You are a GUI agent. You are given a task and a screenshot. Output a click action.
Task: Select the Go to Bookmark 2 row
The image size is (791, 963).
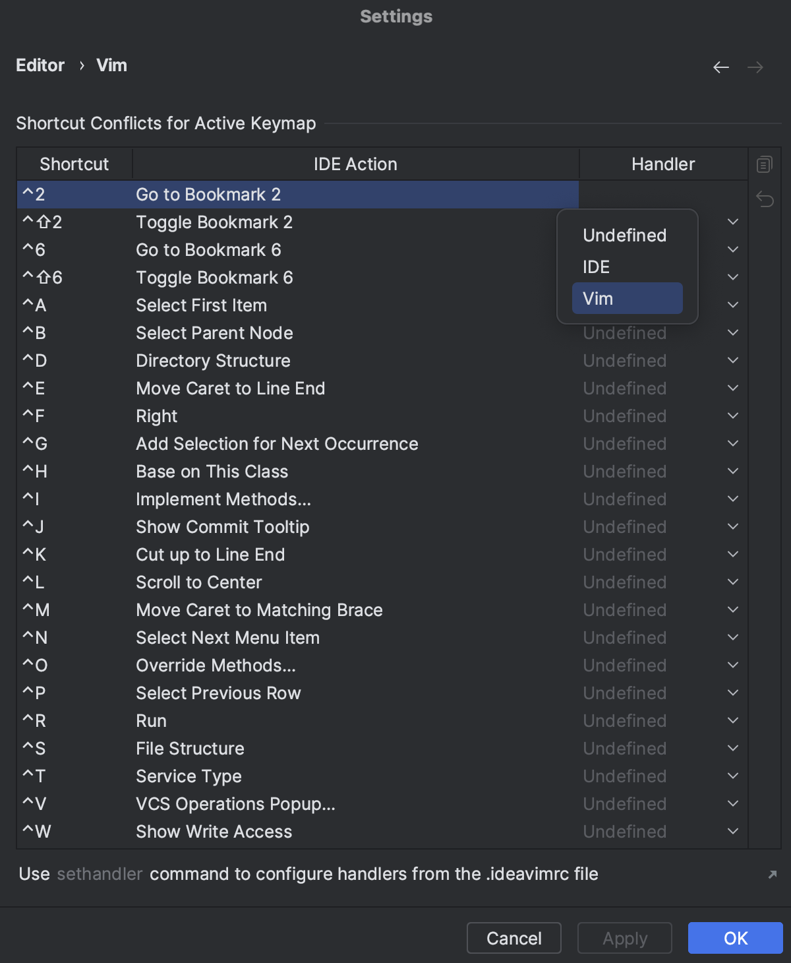click(297, 194)
